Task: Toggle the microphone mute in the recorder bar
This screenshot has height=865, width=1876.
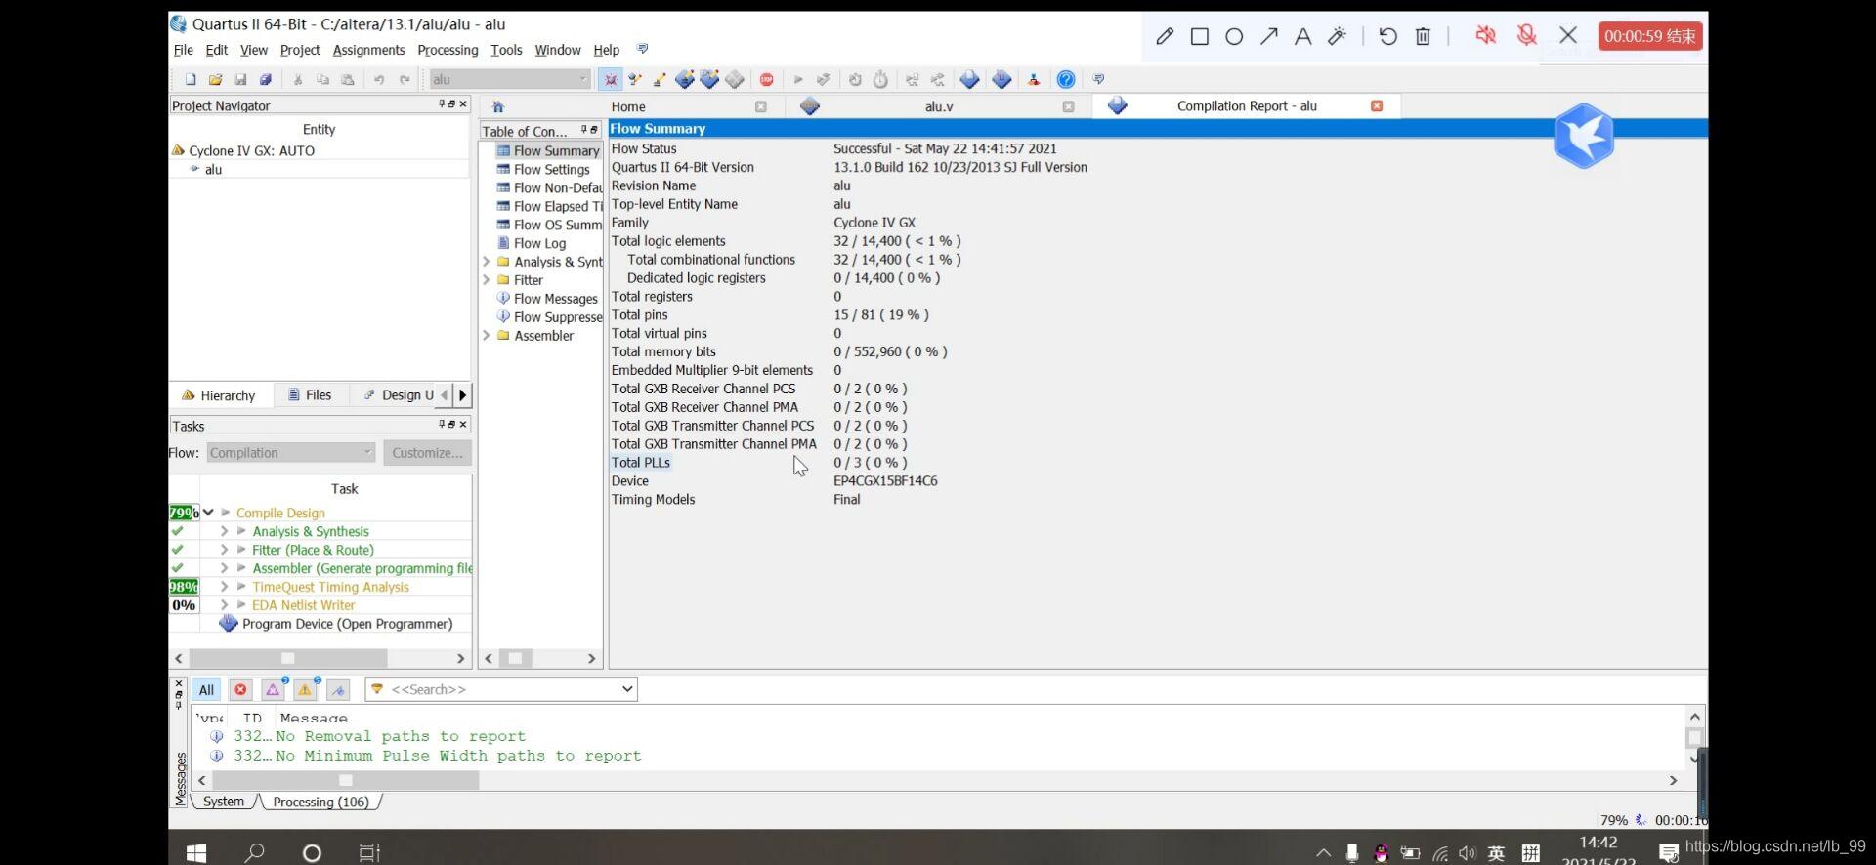Action: click(1527, 36)
